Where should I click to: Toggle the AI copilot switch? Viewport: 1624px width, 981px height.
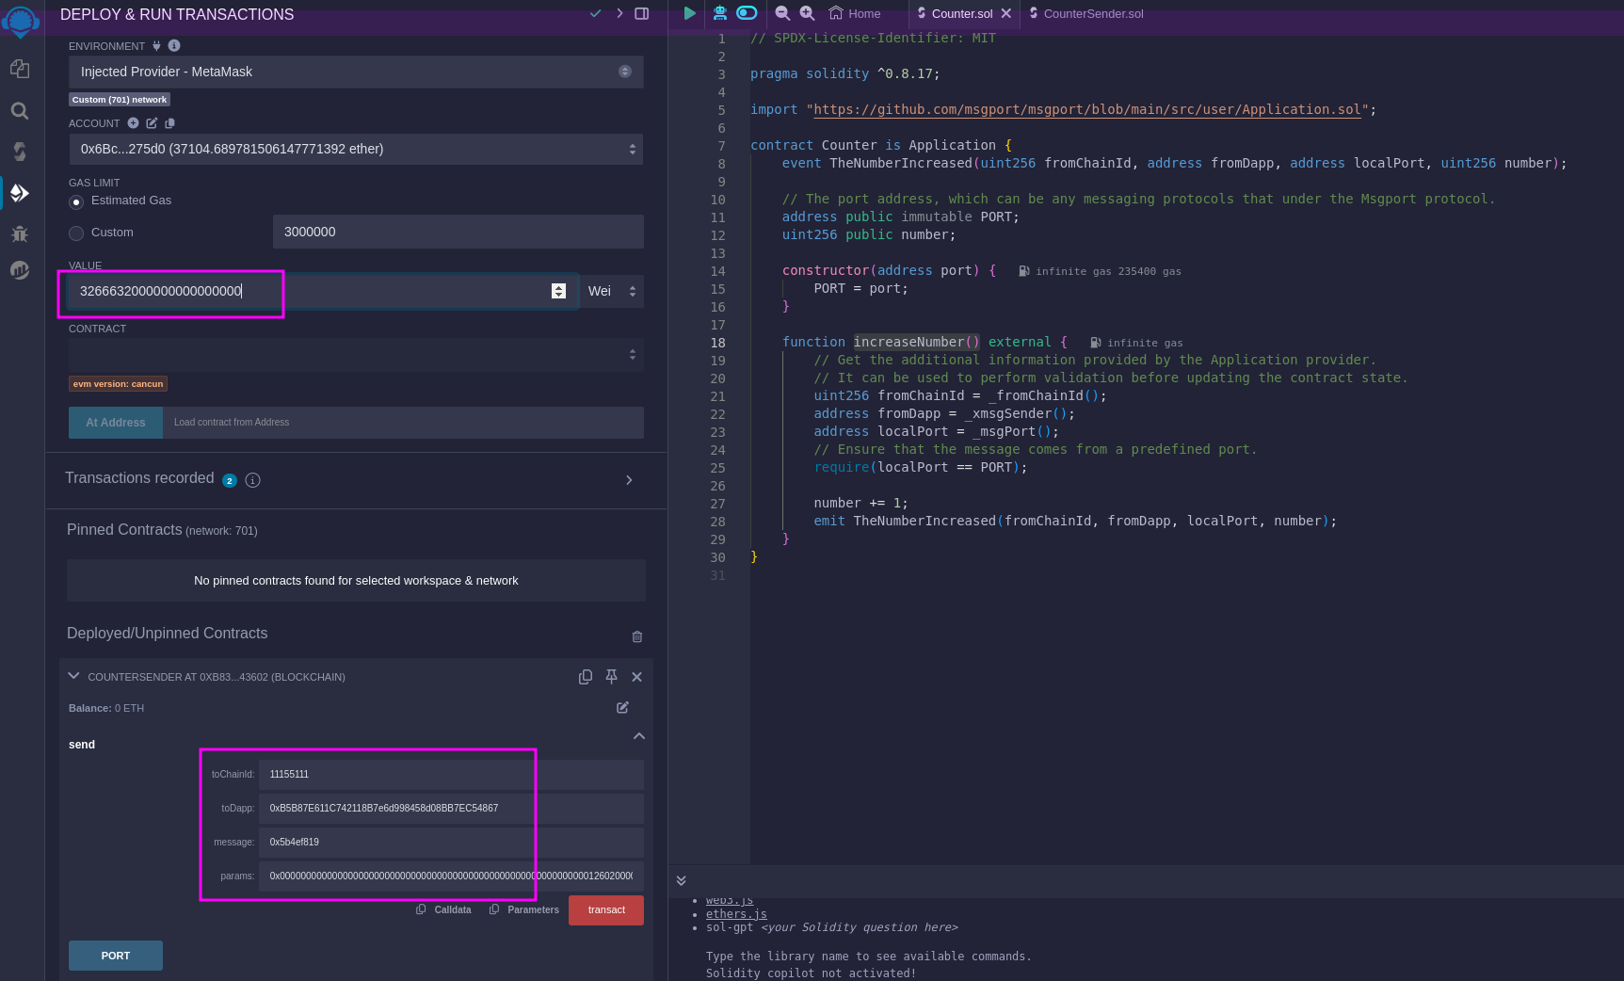[x=748, y=13]
